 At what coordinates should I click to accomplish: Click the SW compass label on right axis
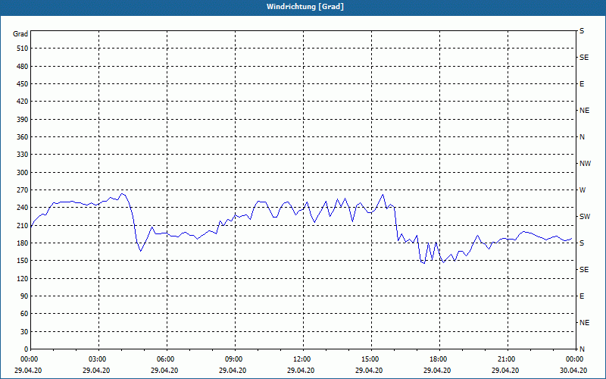point(585,217)
